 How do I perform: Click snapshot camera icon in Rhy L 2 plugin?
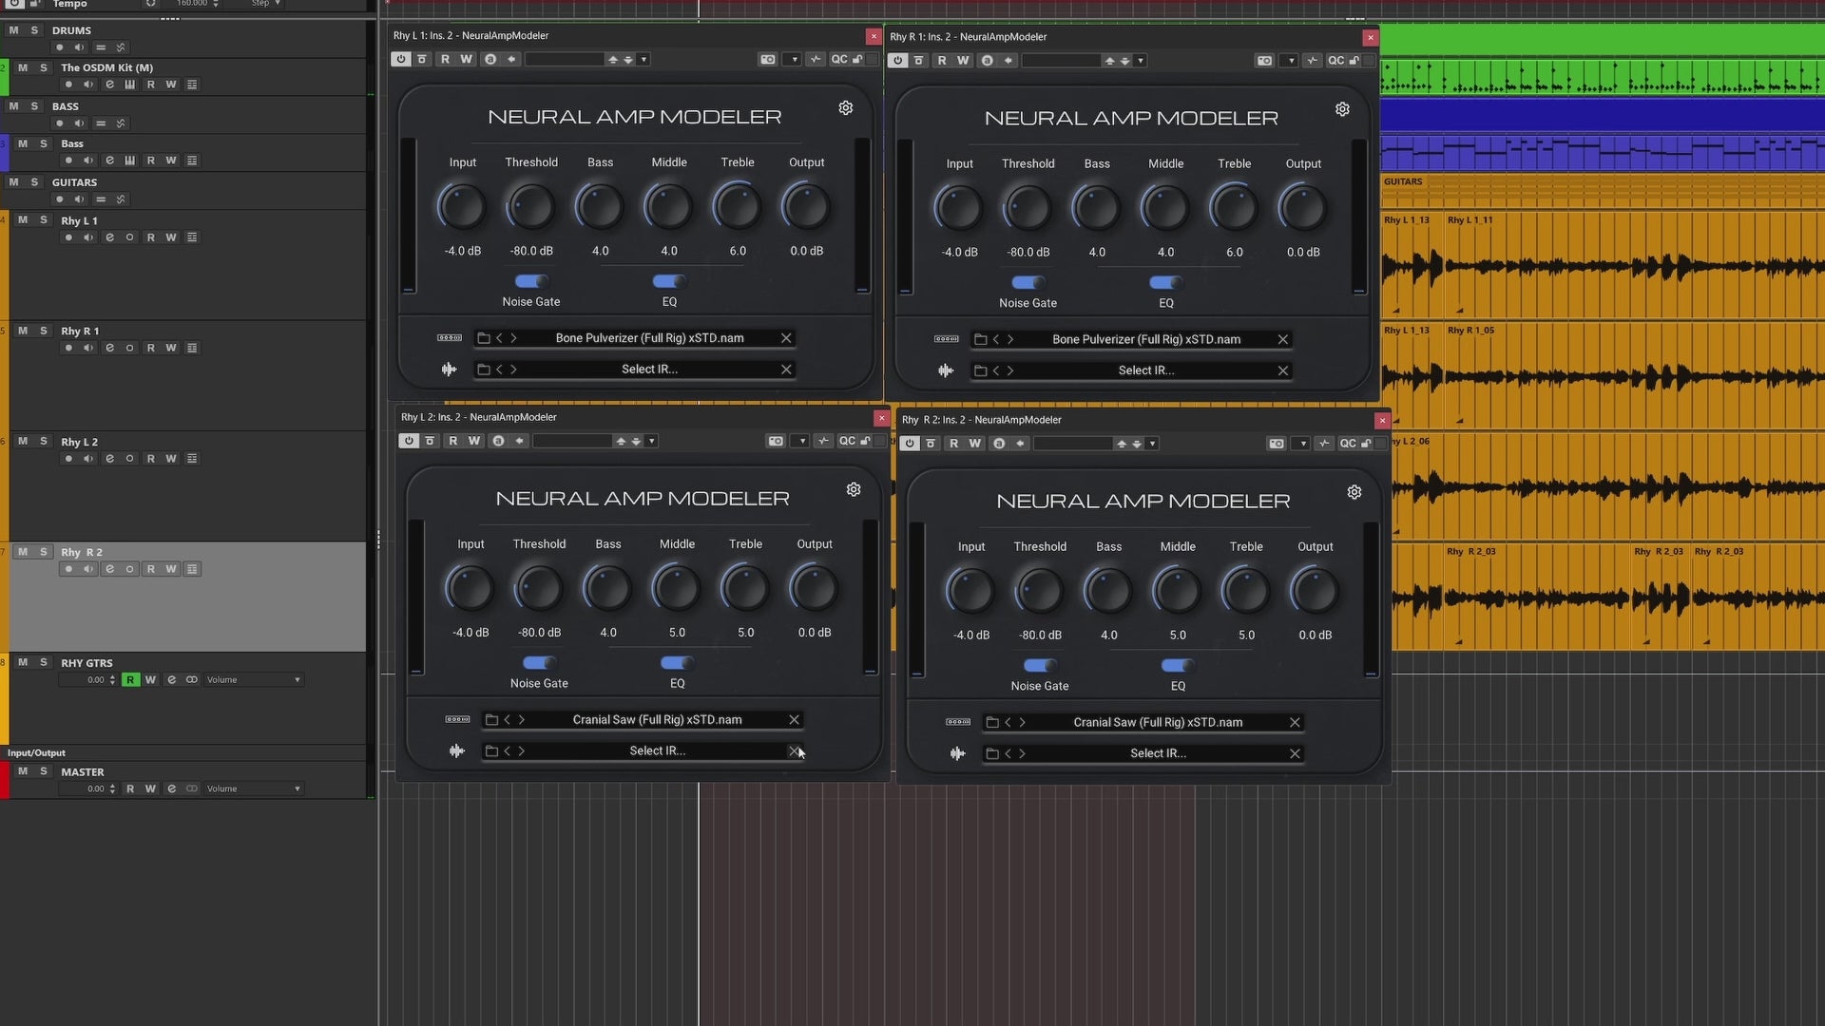tap(776, 441)
